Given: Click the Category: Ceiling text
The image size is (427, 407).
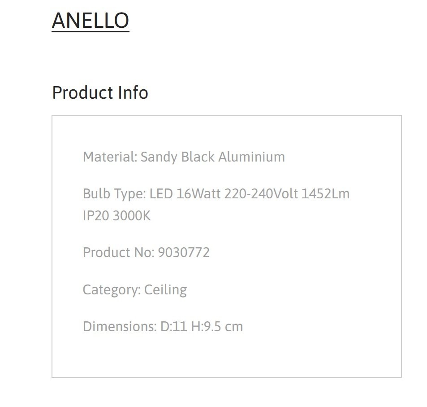Looking at the screenshot, I should [x=135, y=290].
